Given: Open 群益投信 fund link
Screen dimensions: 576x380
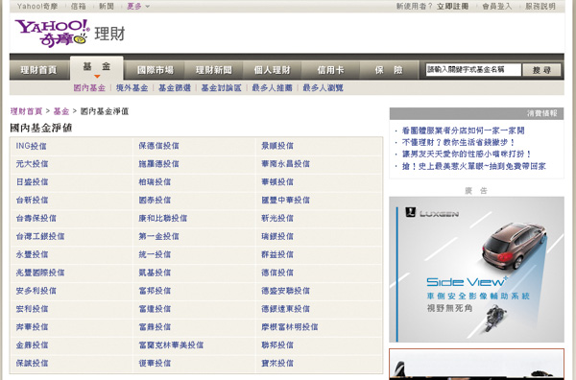Looking at the screenshot, I should (277, 255).
